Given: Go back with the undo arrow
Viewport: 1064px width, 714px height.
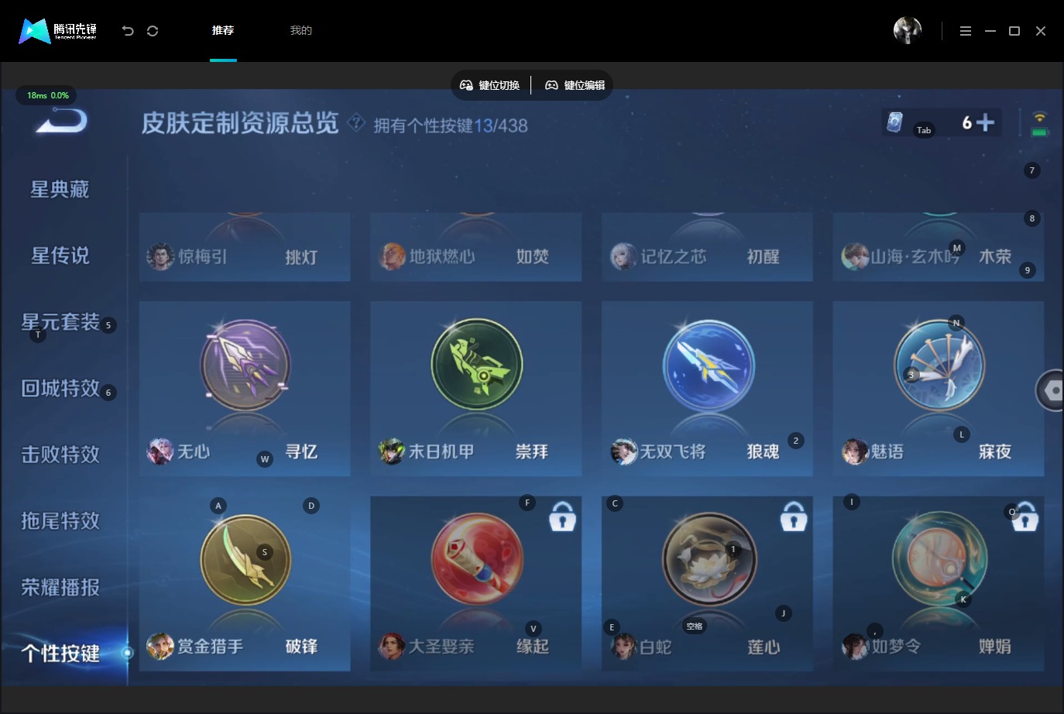Looking at the screenshot, I should click(128, 31).
